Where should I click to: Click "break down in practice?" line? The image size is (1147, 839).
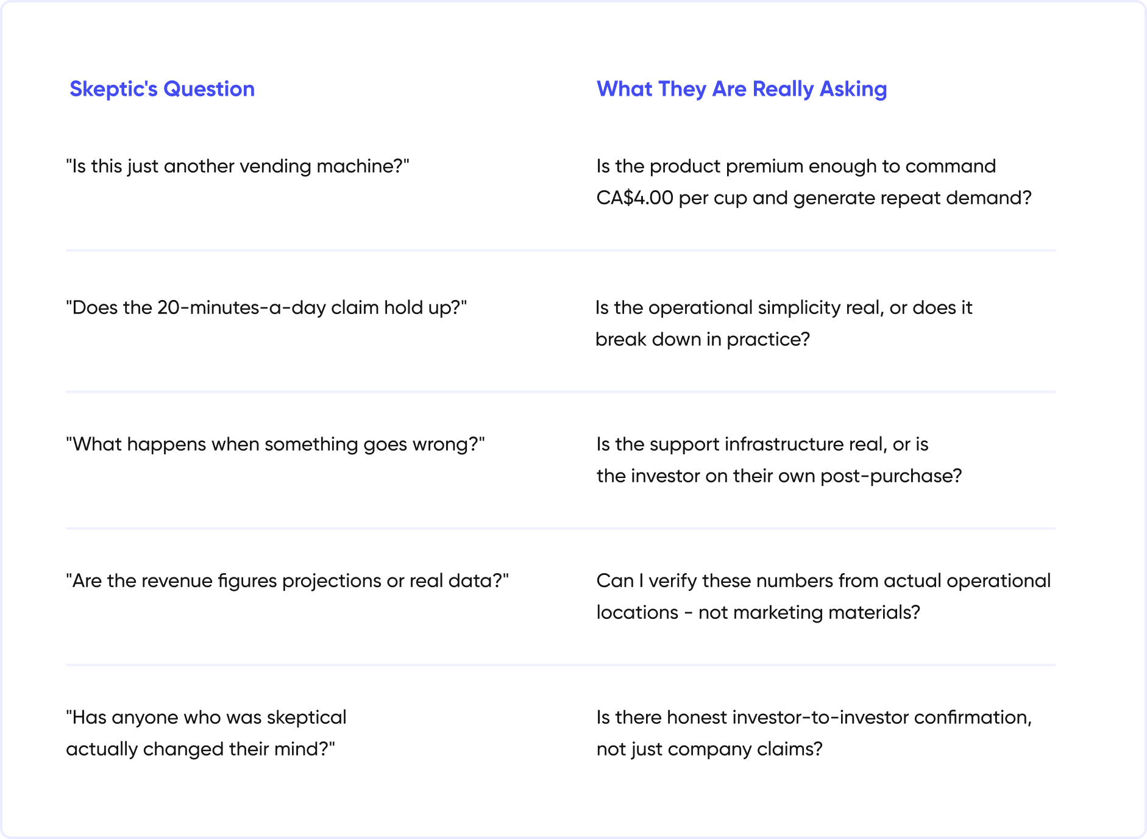[703, 340]
